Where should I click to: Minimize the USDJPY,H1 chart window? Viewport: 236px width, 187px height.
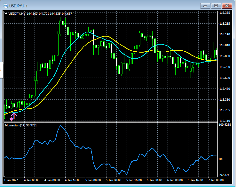tap(205, 6)
